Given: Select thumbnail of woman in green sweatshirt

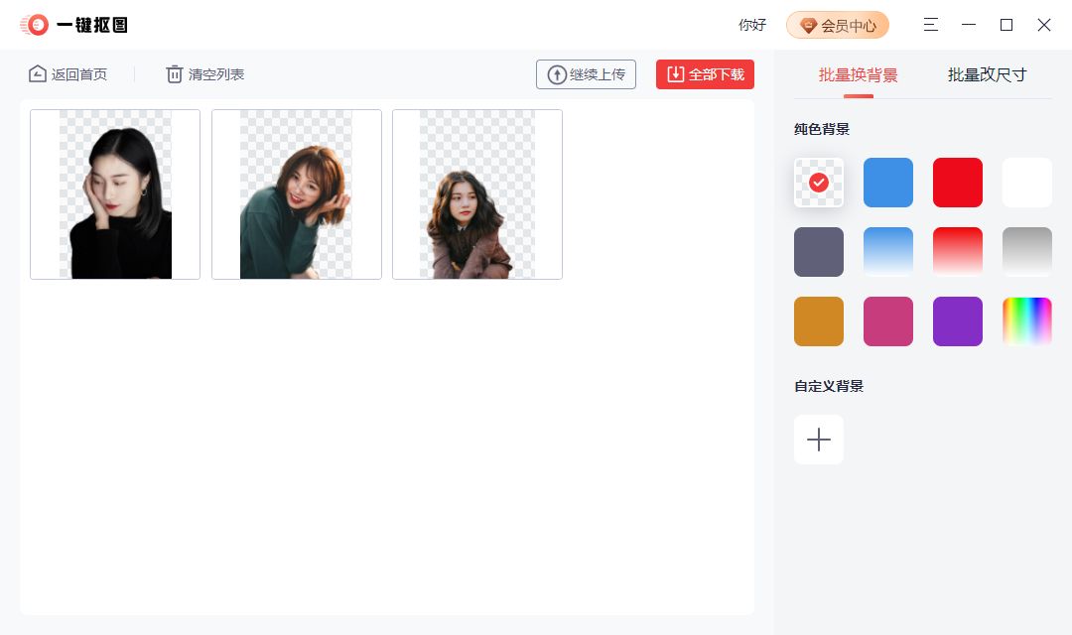Looking at the screenshot, I should tap(297, 194).
